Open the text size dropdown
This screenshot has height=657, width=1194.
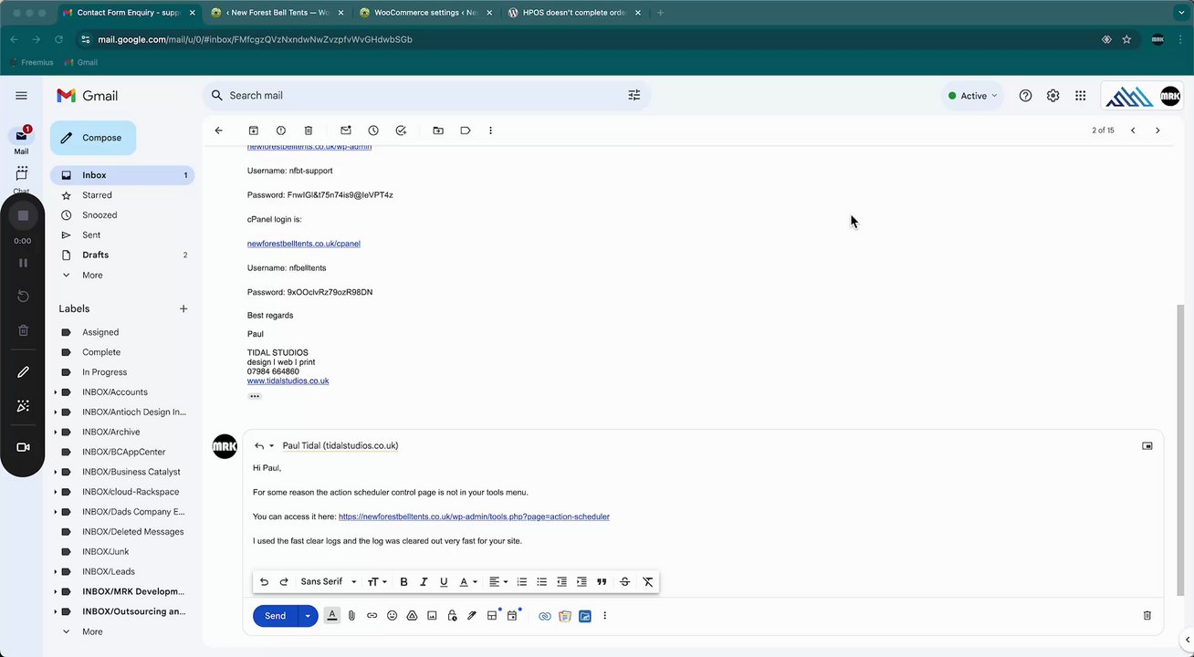pos(377,582)
